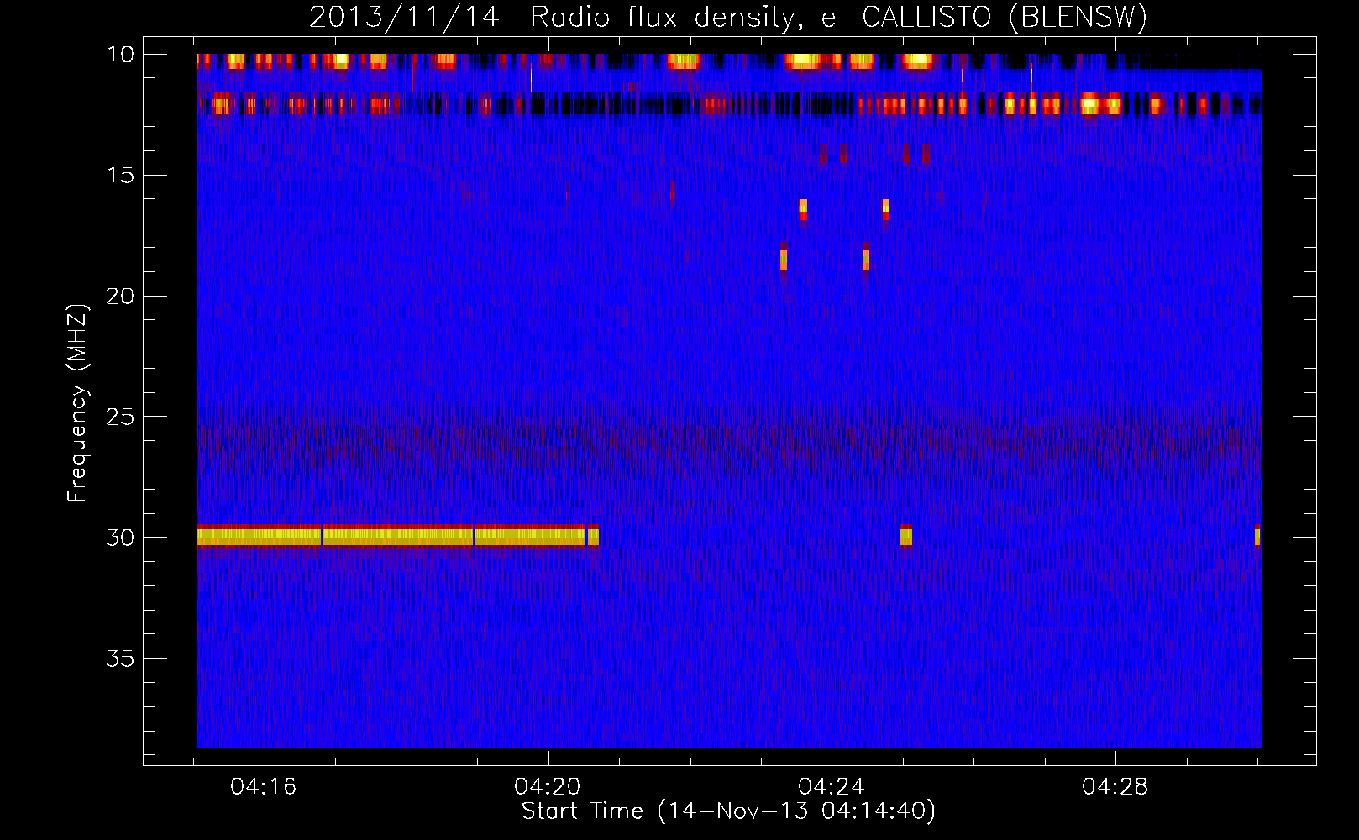The height and width of the screenshot is (840, 1359).
Task: Click the '35' frequency tick label
Action: [x=120, y=659]
